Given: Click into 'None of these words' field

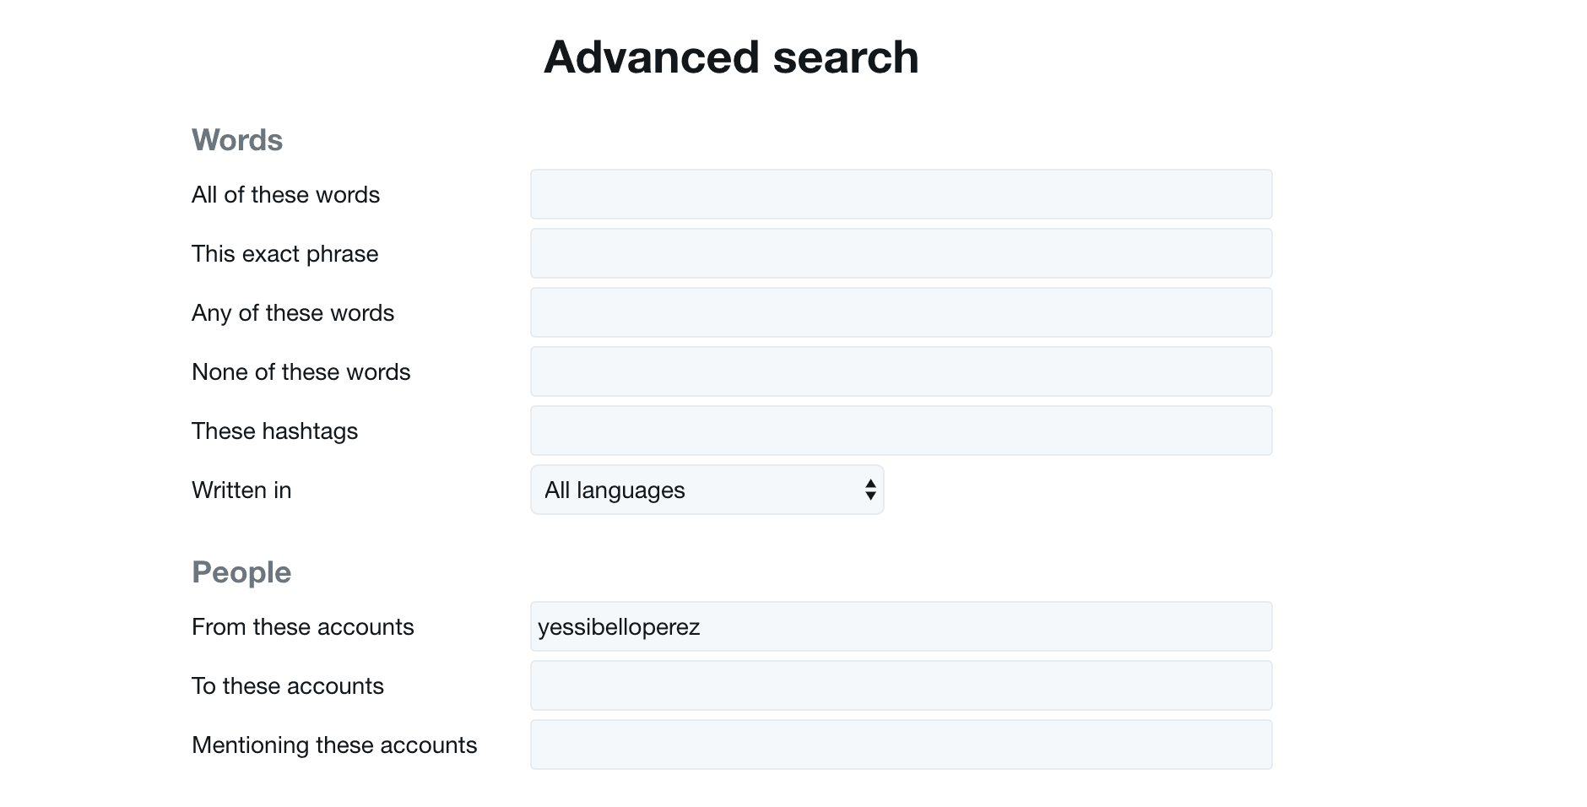Looking at the screenshot, I should [x=901, y=371].
